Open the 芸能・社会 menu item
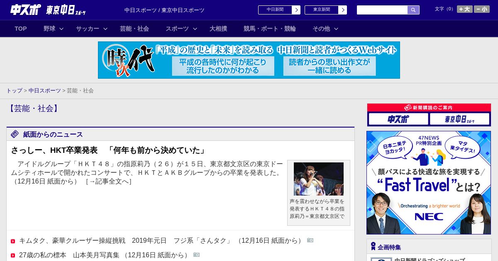This screenshot has height=261, width=498. pos(134,29)
